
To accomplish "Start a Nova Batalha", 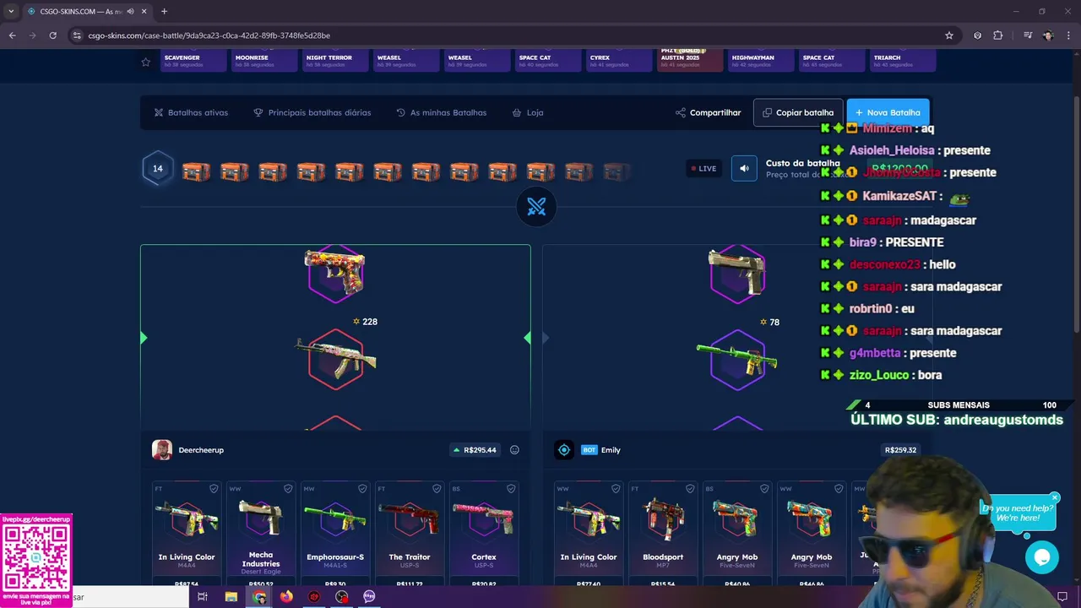I will click(888, 112).
